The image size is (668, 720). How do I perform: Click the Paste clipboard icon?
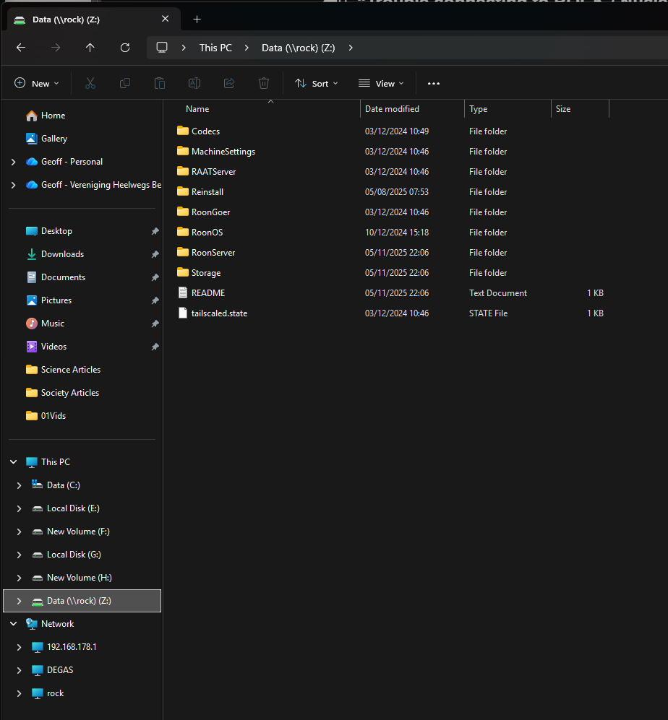160,84
